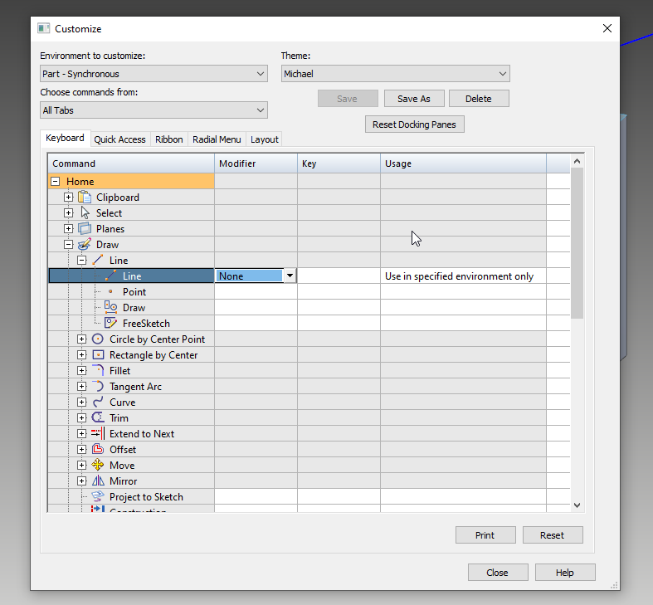The width and height of the screenshot is (653, 605).
Task: Expand the Trim group
Action: 82,417
